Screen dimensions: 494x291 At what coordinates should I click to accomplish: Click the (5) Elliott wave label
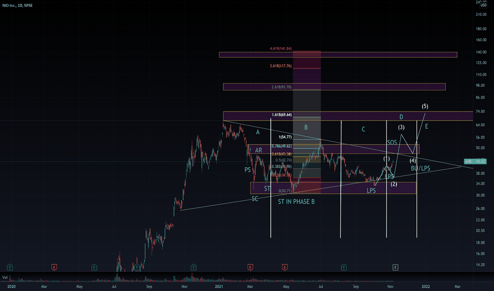425,106
